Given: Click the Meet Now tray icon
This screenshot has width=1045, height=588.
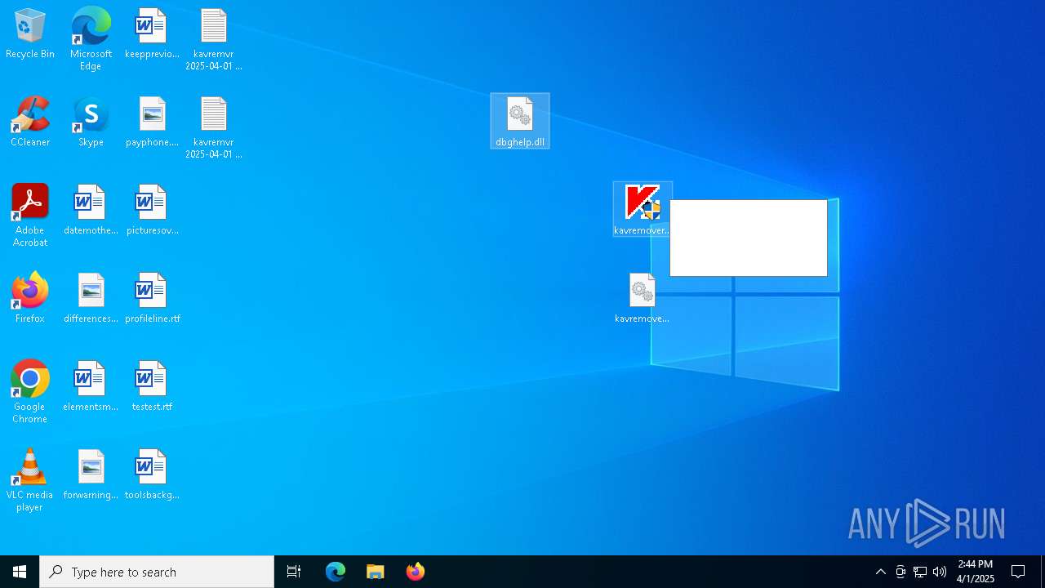Looking at the screenshot, I should 900,572.
